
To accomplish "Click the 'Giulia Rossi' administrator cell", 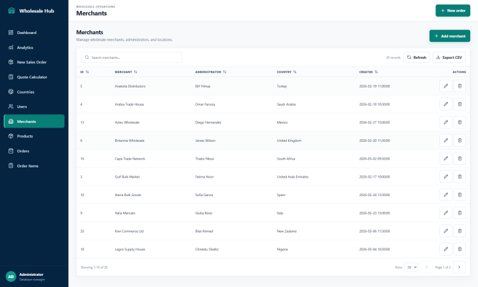I will [204, 213].
